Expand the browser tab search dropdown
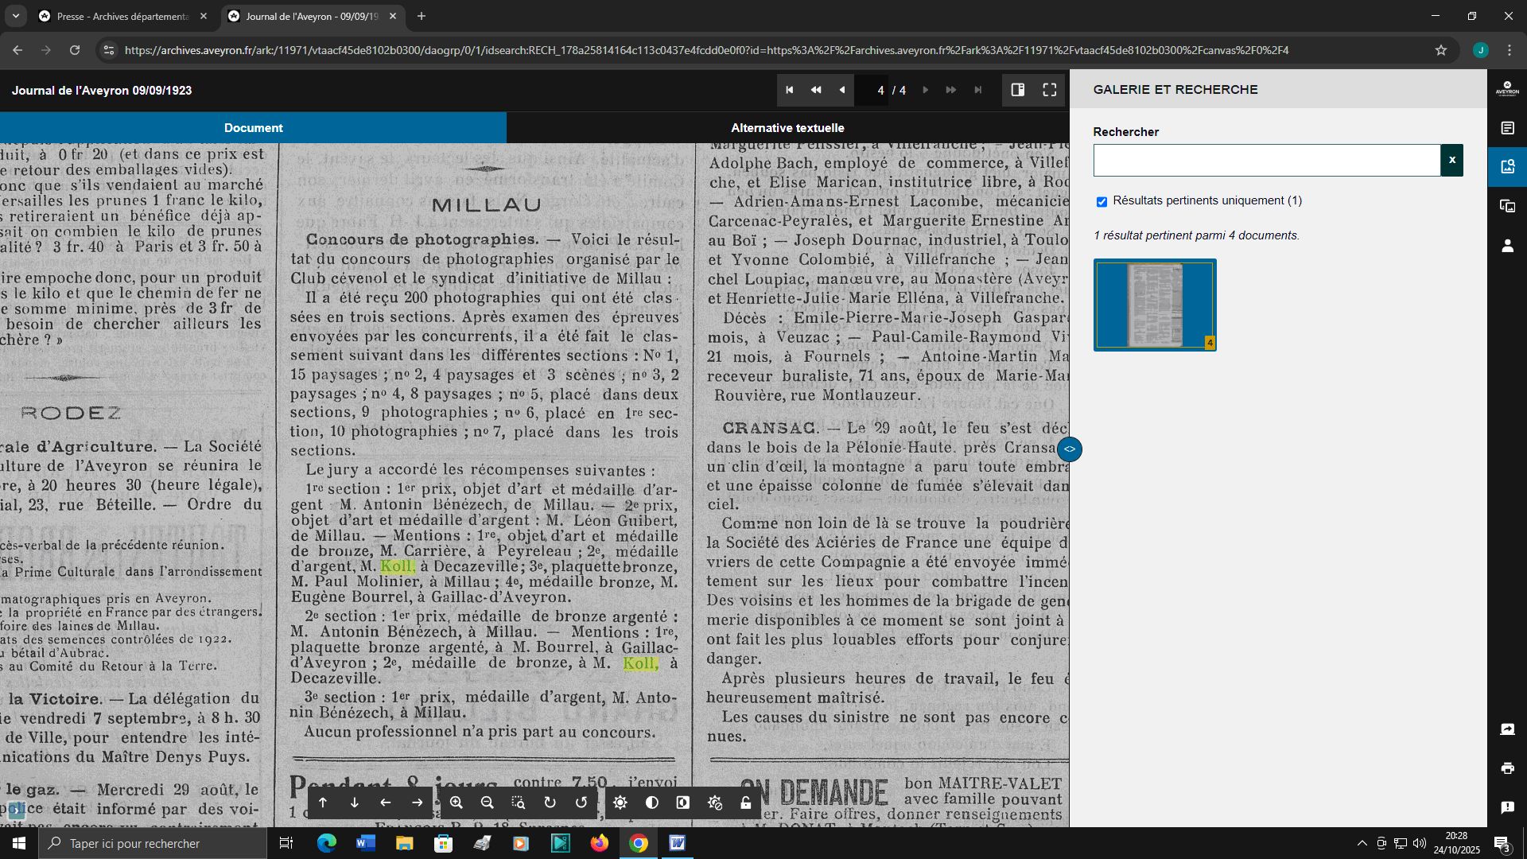 pos(16,16)
